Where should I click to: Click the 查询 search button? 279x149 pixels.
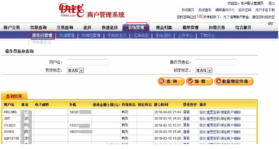click(171, 81)
